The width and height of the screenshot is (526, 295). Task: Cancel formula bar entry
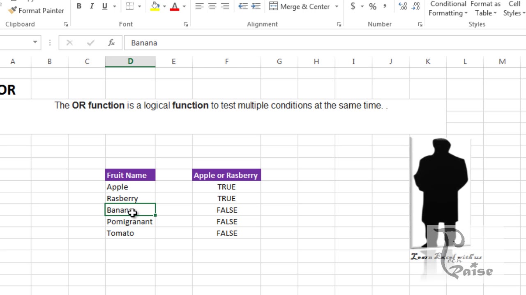(69, 43)
